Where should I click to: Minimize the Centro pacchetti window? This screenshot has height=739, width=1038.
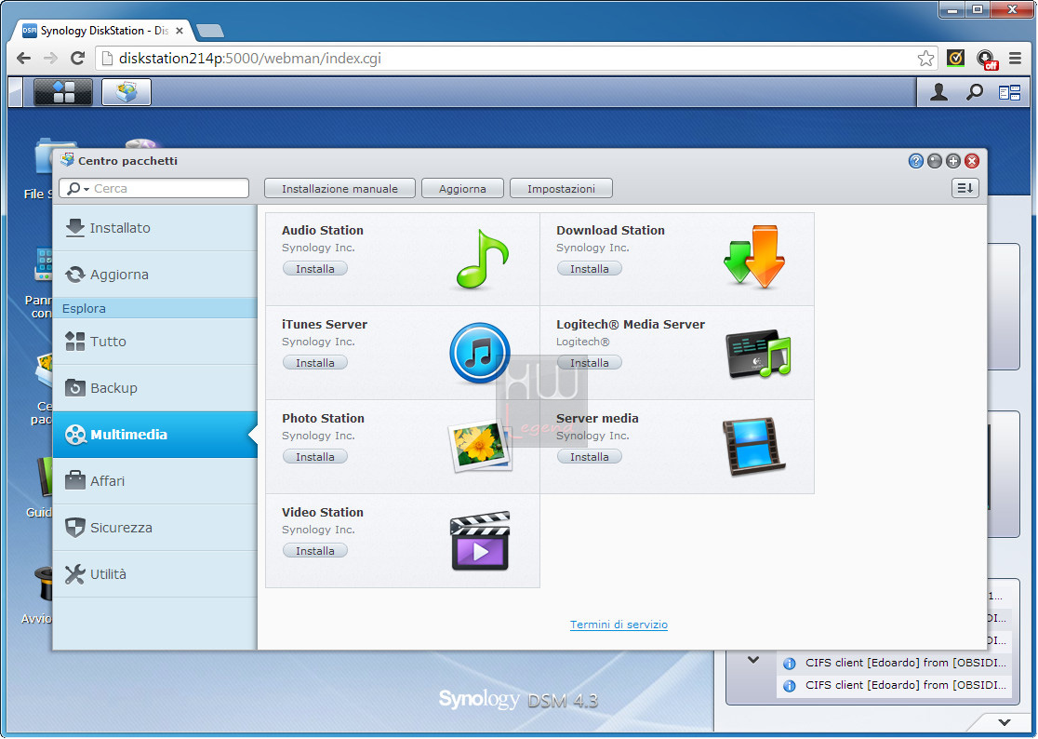click(x=934, y=161)
